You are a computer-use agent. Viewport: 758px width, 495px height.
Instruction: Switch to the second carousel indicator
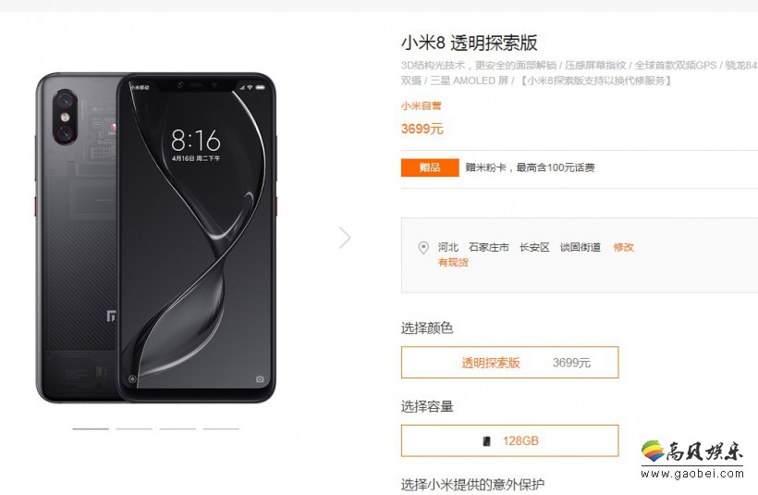tap(134, 428)
